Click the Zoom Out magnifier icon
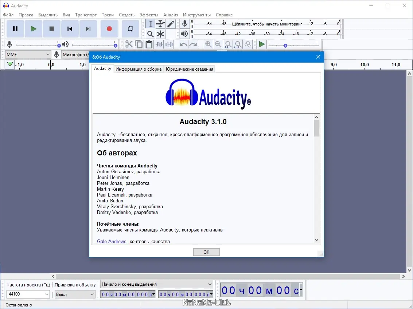This screenshot has height=309, width=413. (x=218, y=44)
